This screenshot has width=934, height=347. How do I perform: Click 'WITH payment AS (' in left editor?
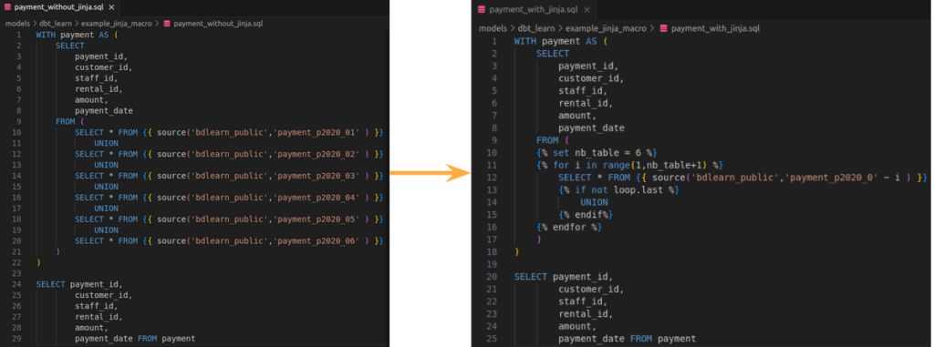(x=78, y=35)
